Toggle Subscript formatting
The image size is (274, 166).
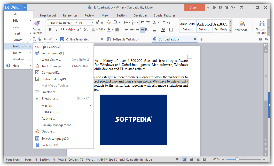point(86,30)
